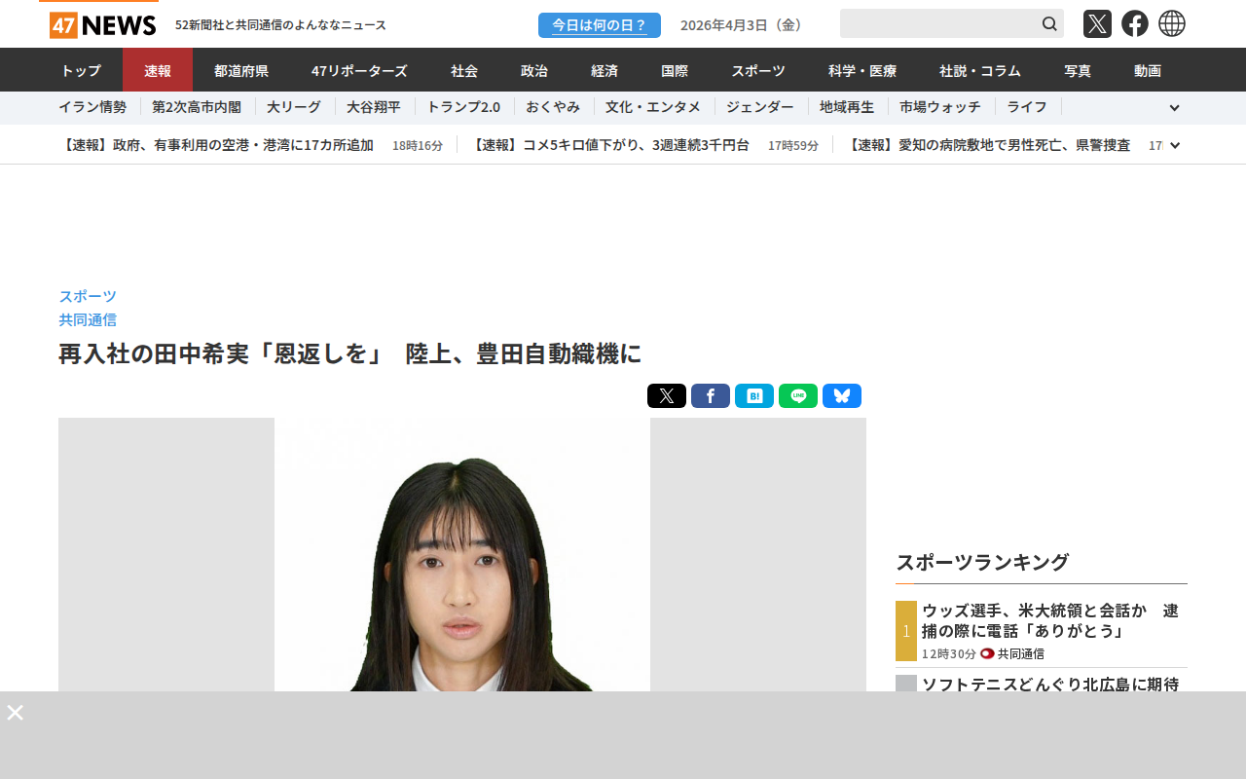1246x779 pixels.
Task: Open the ジェンダー topic
Action: 760,107
